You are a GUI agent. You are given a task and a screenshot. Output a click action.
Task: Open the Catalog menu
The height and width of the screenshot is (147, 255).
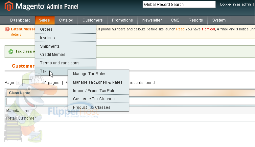[x=66, y=20]
